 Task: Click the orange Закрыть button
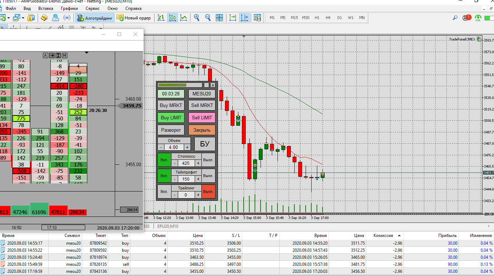click(202, 130)
